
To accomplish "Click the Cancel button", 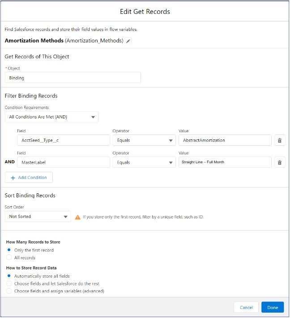I will click(246, 307).
